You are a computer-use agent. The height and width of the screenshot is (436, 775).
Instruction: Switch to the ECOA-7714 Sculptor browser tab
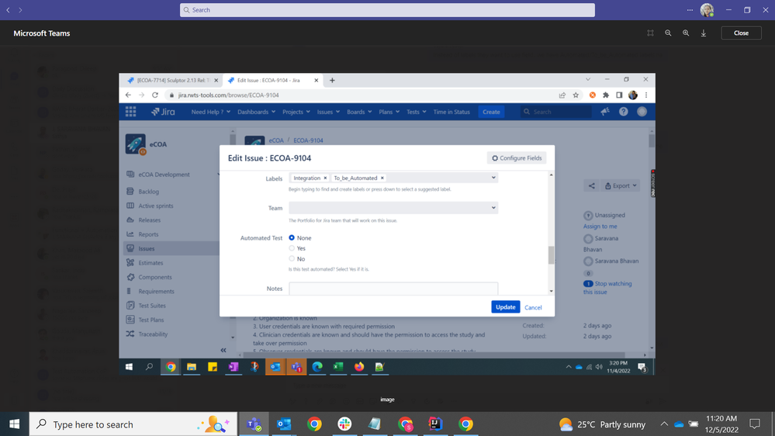(171, 80)
